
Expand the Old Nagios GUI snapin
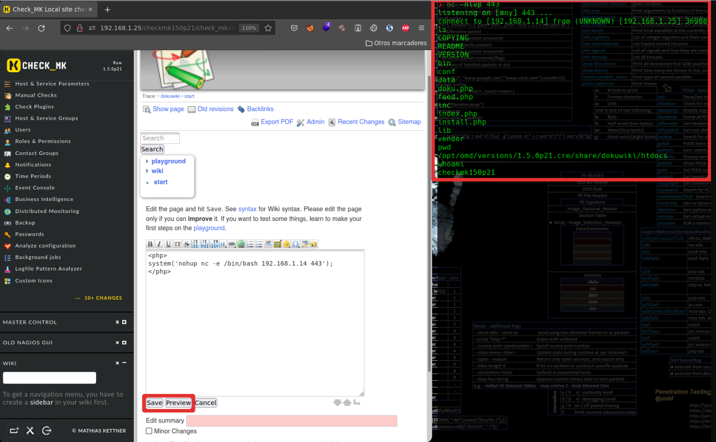point(124,343)
